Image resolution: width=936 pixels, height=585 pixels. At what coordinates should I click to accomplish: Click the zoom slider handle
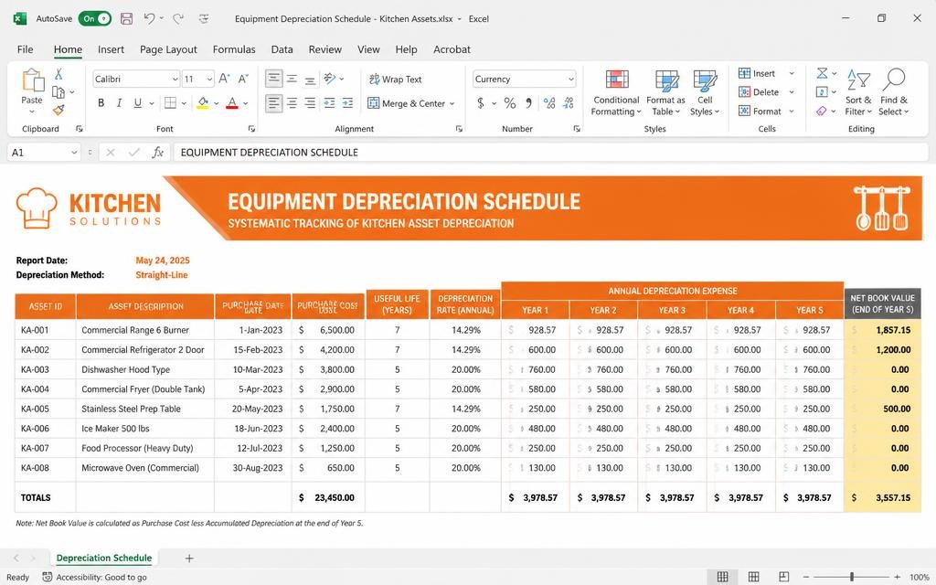click(852, 577)
